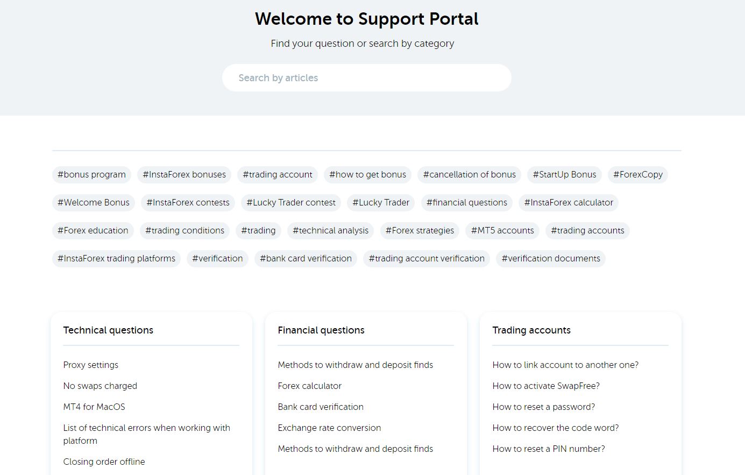This screenshot has height=475, width=745.
Task: Select the #bonus program tag
Action: [x=91, y=175]
